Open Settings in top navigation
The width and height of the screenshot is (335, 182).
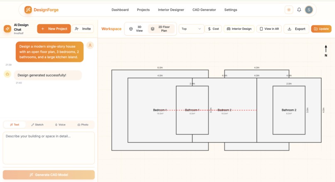231,10
